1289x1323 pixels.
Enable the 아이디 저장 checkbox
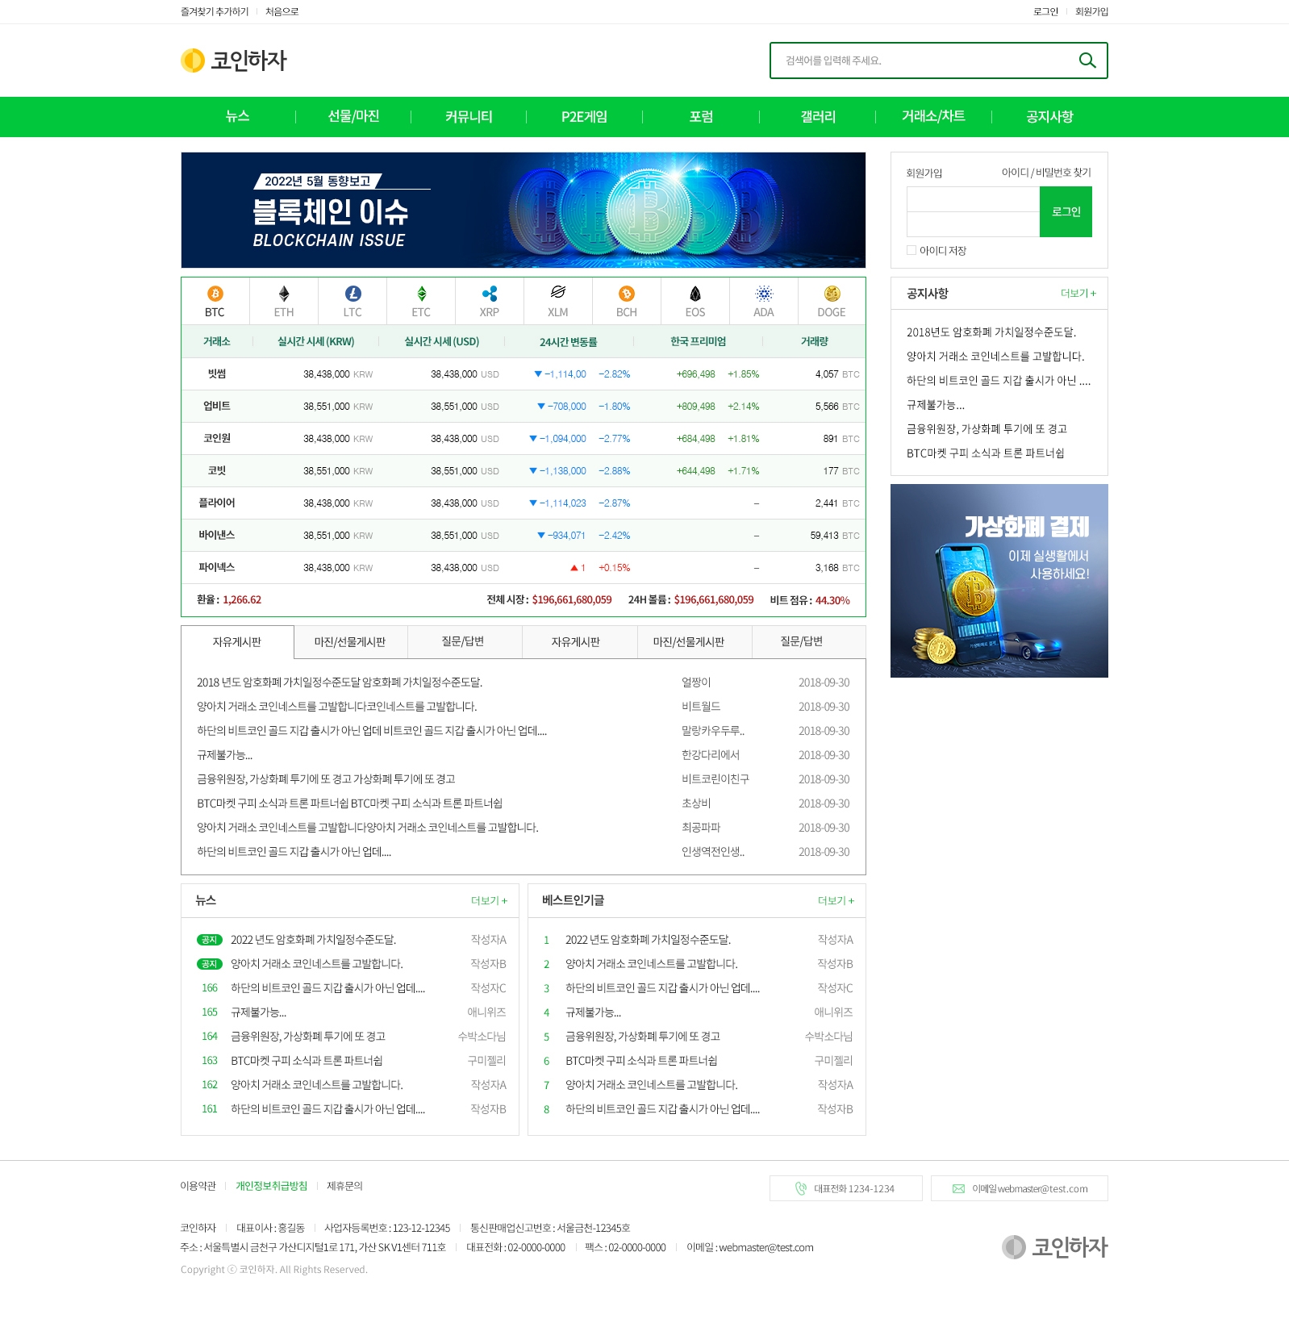point(911,251)
